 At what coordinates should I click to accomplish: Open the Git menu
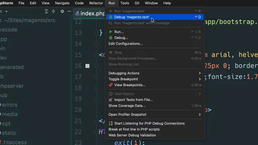[137, 3]
